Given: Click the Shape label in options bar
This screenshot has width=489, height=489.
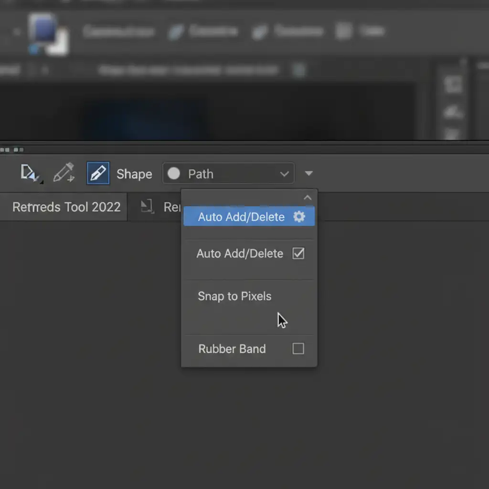Looking at the screenshot, I should [134, 174].
